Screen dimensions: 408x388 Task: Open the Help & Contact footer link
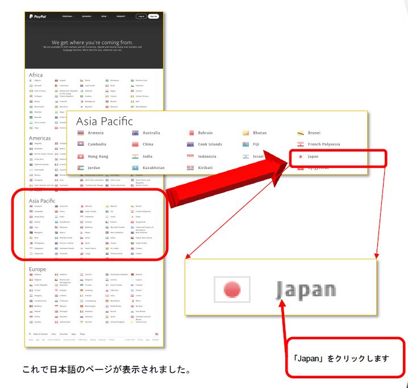(x=40, y=334)
